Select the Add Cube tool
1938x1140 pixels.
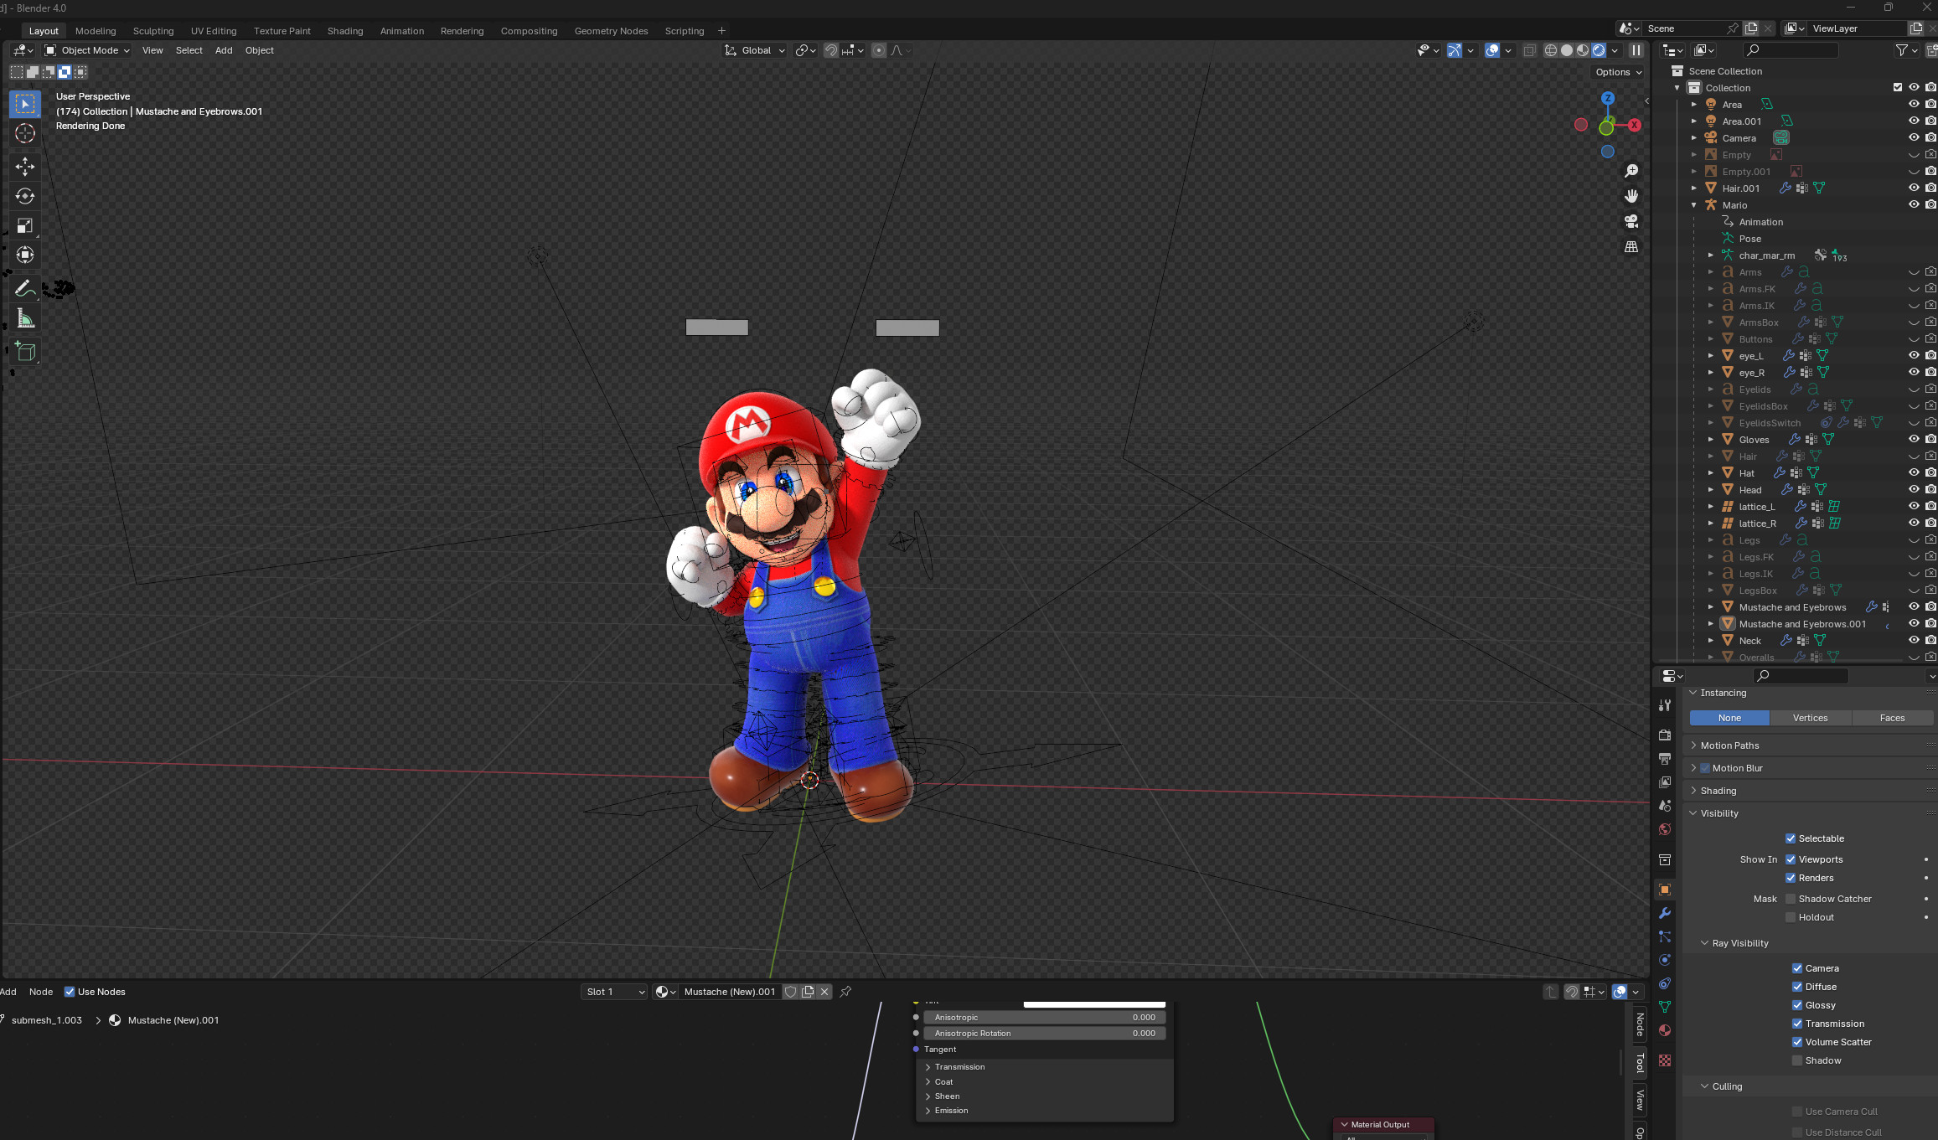point(25,351)
